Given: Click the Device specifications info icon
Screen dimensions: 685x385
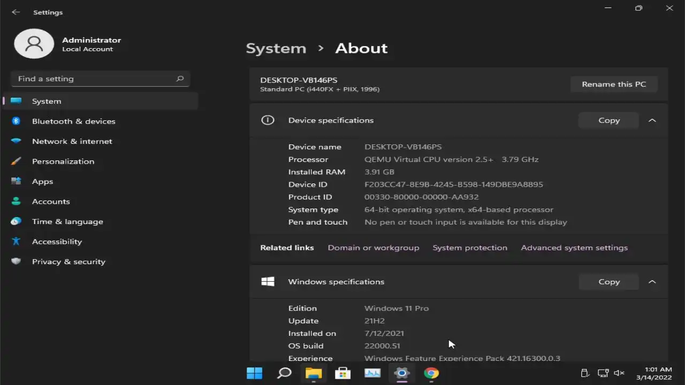Looking at the screenshot, I should click(268, 120).
